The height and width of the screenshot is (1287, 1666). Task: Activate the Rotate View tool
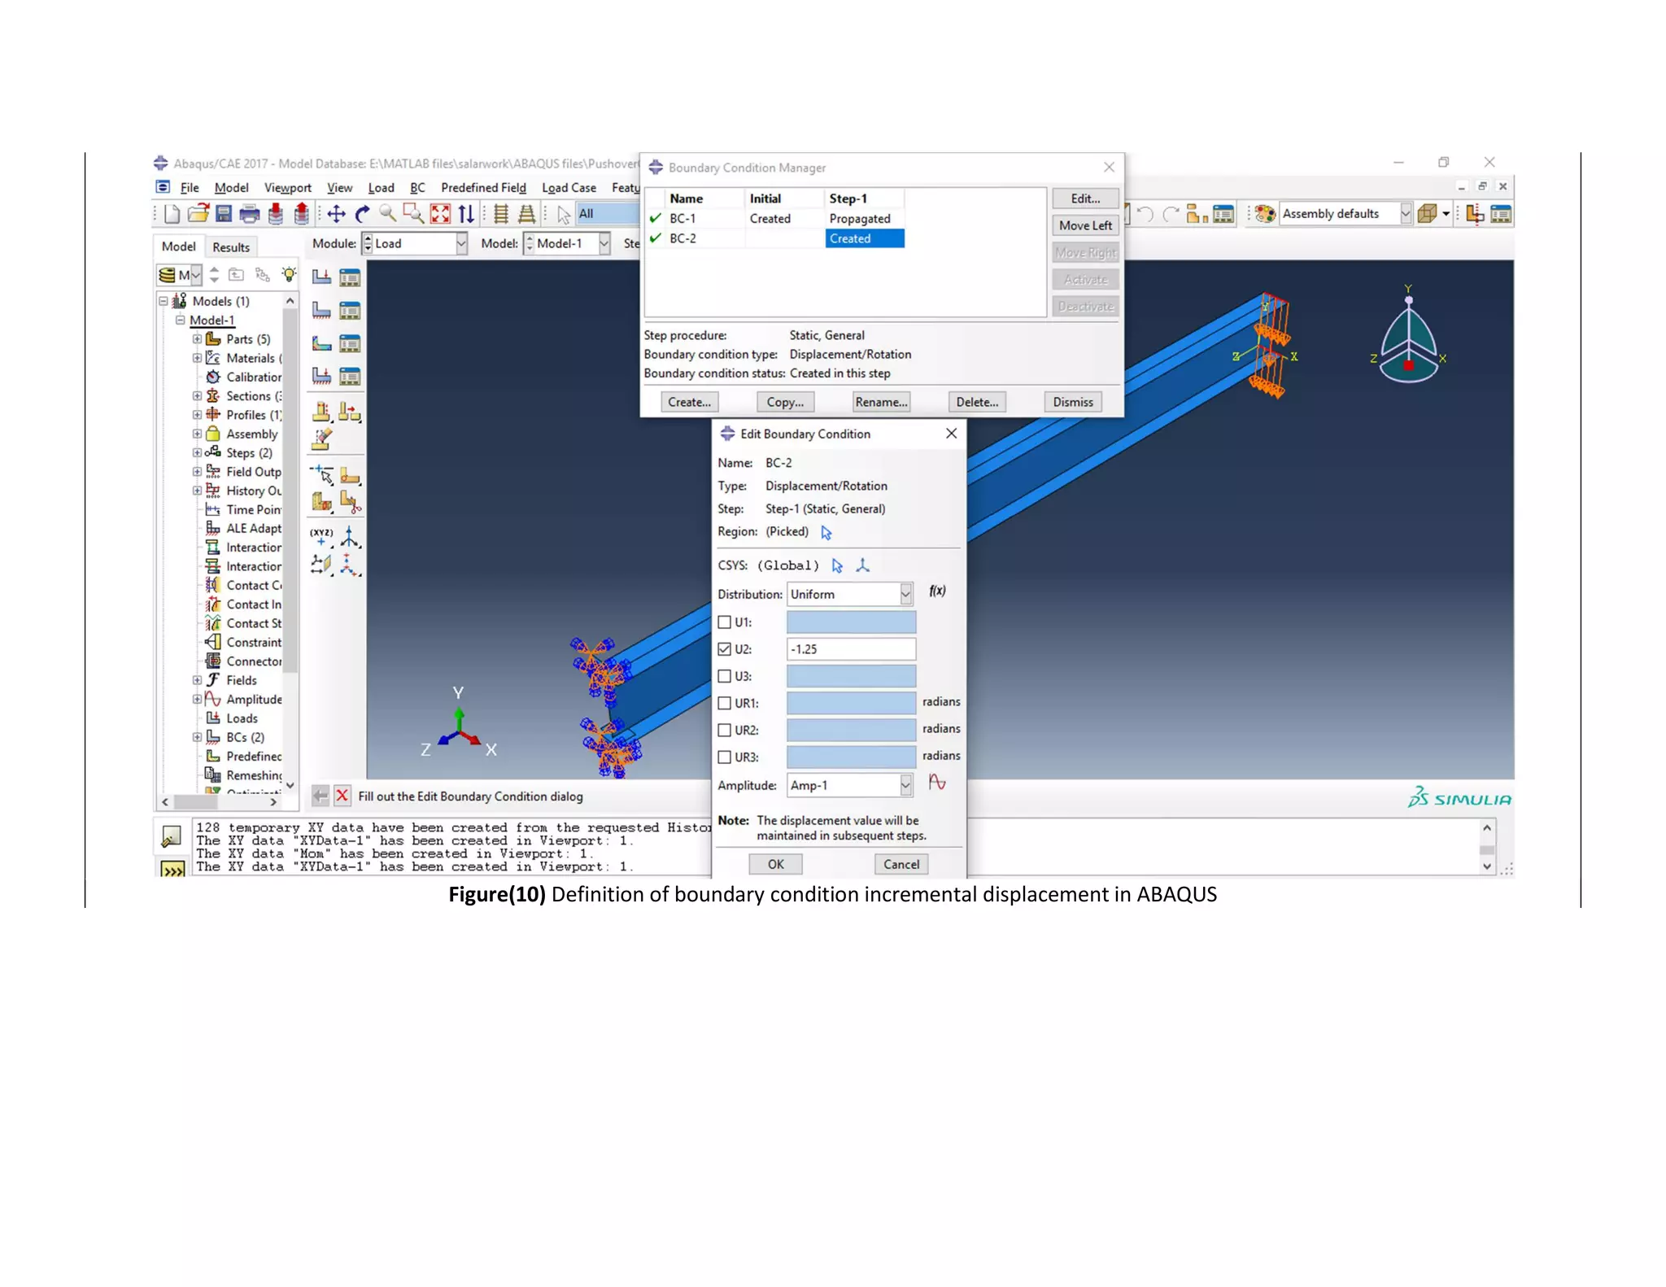click(362, 214)
